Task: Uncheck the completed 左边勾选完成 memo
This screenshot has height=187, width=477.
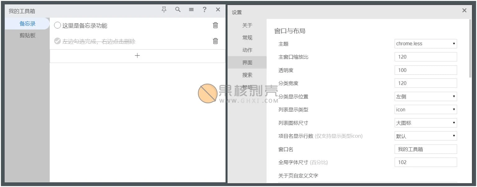Action: point(57,41)
